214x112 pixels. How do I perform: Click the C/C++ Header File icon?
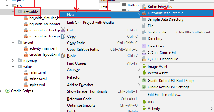point(144,59)
